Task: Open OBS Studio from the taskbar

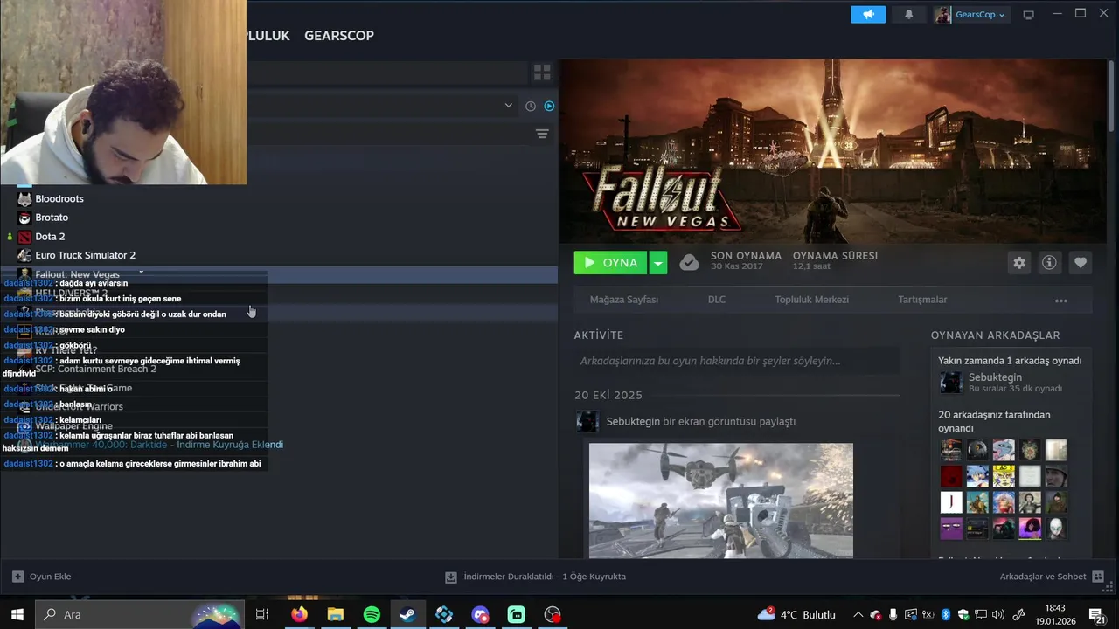Action: (553, 614)
